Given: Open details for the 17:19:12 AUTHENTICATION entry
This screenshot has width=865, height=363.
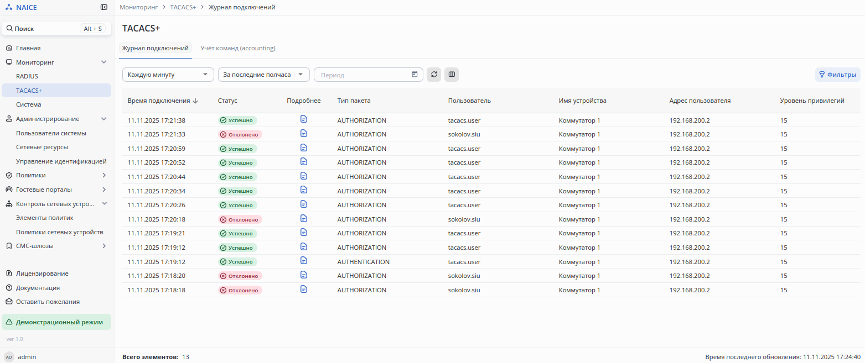Looking at the screenshot, I should pyautogui.click(x=303, y=261).
